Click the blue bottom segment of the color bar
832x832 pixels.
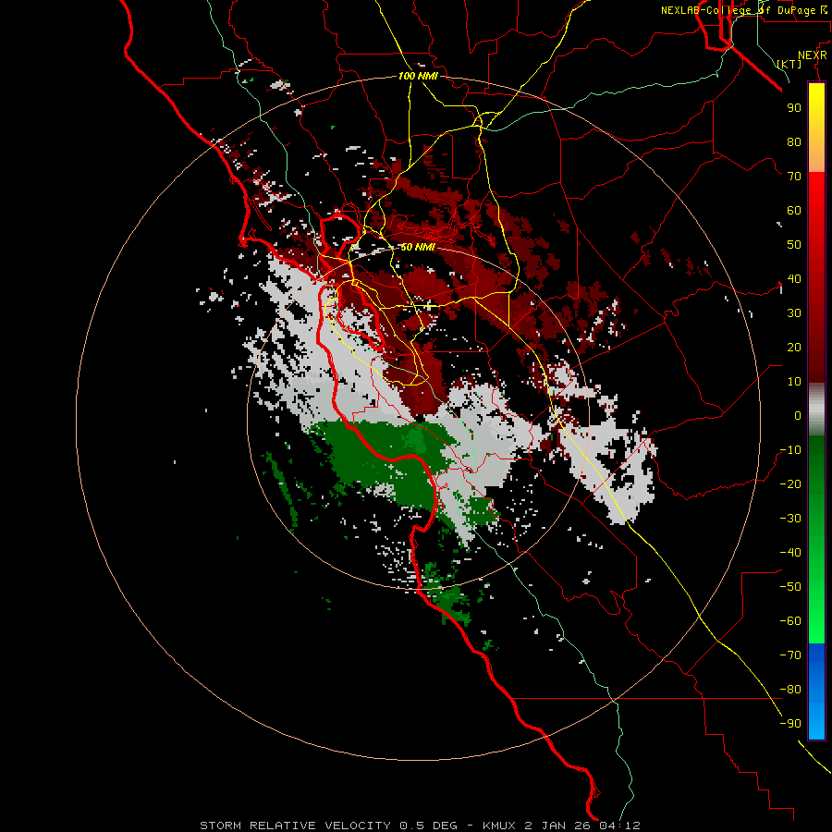tap(816, 691)
